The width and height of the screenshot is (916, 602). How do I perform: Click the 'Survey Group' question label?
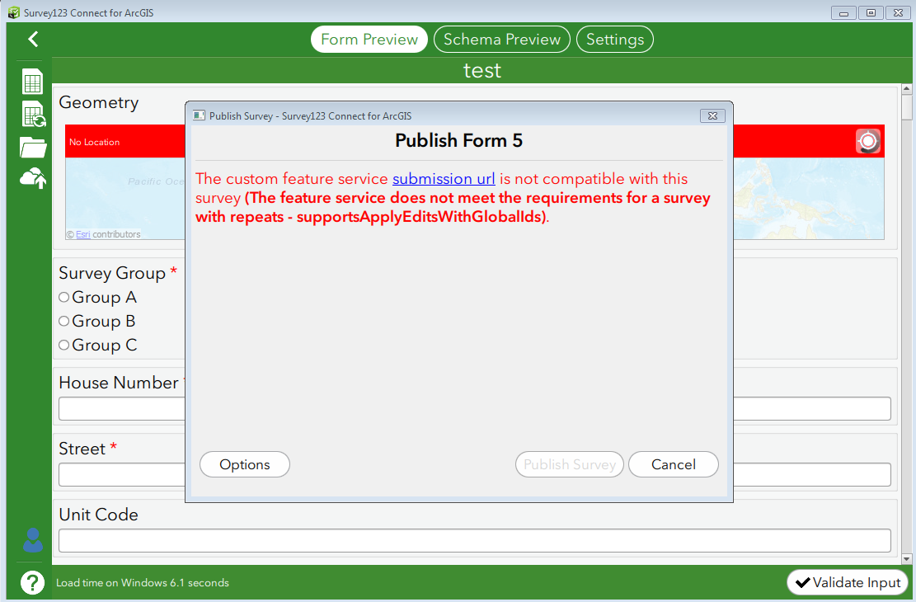(112, 273)
